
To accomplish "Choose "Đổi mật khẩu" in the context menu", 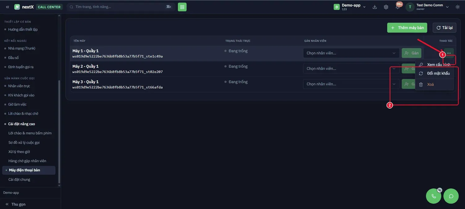I will click(435, 73).
